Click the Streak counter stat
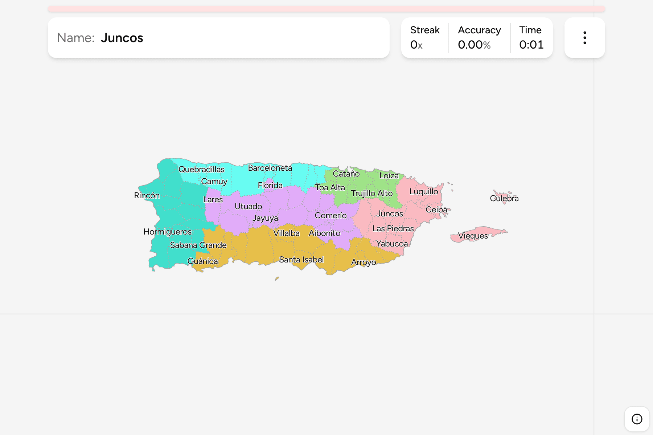Image resolution: width=653 pixels, height=435 pixels. (425, 38)
